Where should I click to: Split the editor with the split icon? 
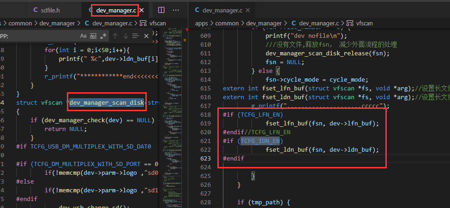[x=161, y=10]
